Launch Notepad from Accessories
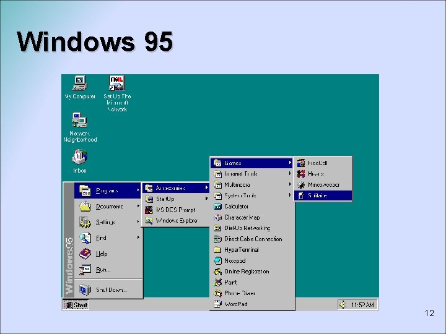This screenshot has height=334, width=446. pos(251,261)
